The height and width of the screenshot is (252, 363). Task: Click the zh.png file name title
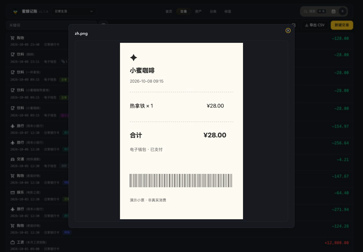(x=81, y=34)
